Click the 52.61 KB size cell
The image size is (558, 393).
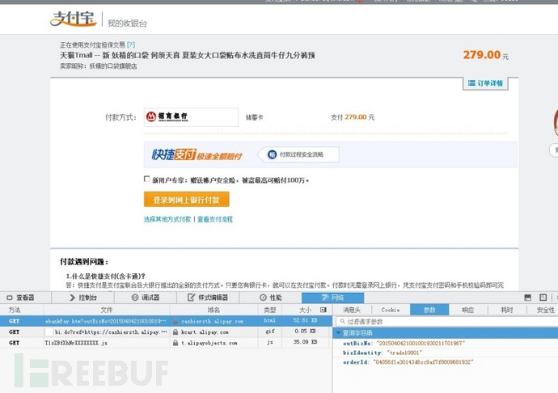[306, 321]
